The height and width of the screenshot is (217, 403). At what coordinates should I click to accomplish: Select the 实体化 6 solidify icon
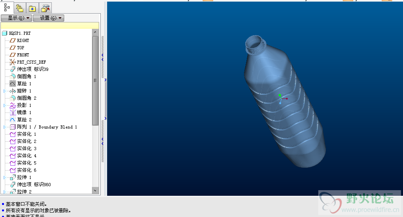tap(12, 170)
